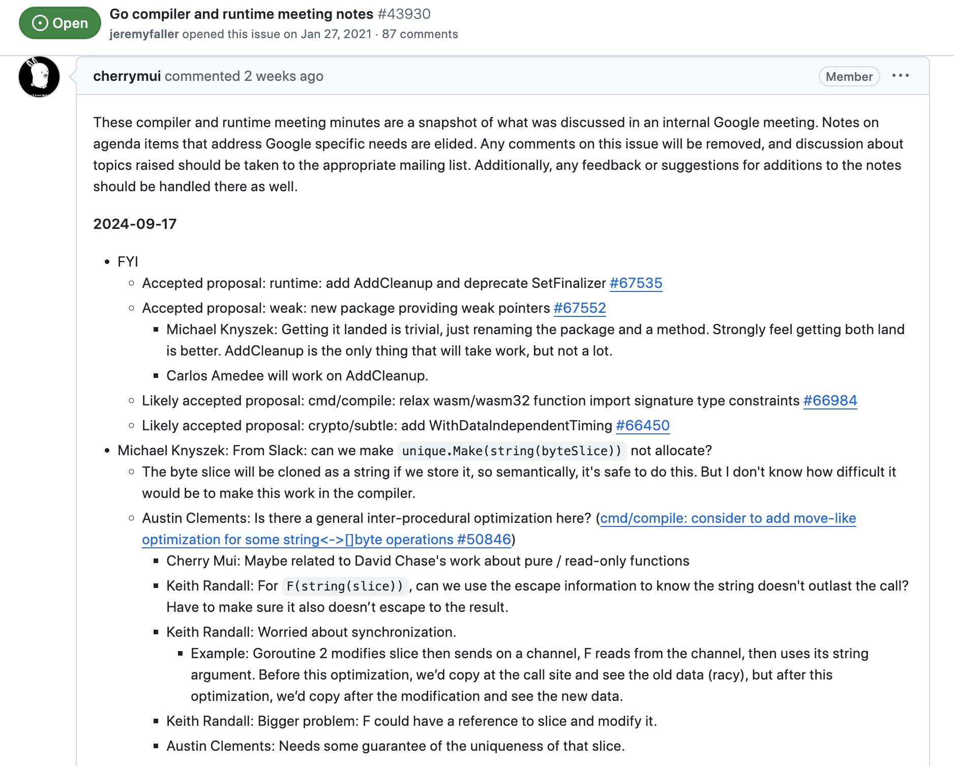Click the unique.Make(string(byteSlice)) code snippet
This screenshot has width=954, height=766.
(512, 451)
